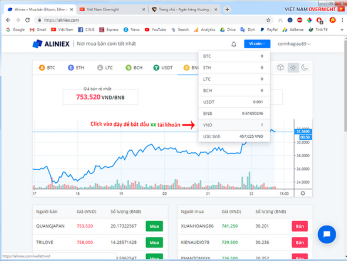The image size is (347, 261).
Task: Click the page vertical scrollbar
Action: (x=345, y=86)
